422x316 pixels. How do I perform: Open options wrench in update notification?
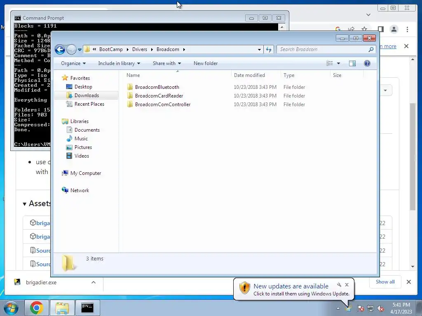339,285
